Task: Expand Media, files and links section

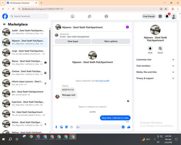Action: pos(155,72)
